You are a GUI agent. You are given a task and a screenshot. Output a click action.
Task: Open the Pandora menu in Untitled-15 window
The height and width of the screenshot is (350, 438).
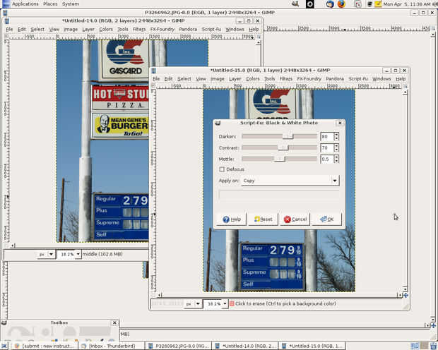[335, 79]
